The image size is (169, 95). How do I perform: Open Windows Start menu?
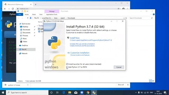[3, 93]
